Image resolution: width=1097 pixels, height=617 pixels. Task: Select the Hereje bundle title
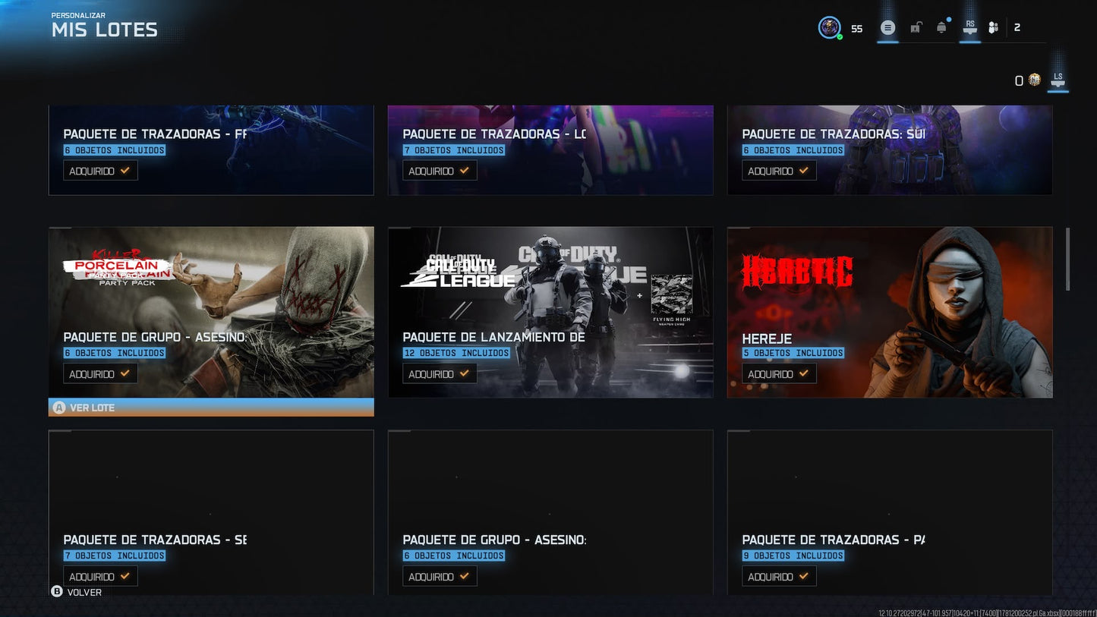[767, 338]
